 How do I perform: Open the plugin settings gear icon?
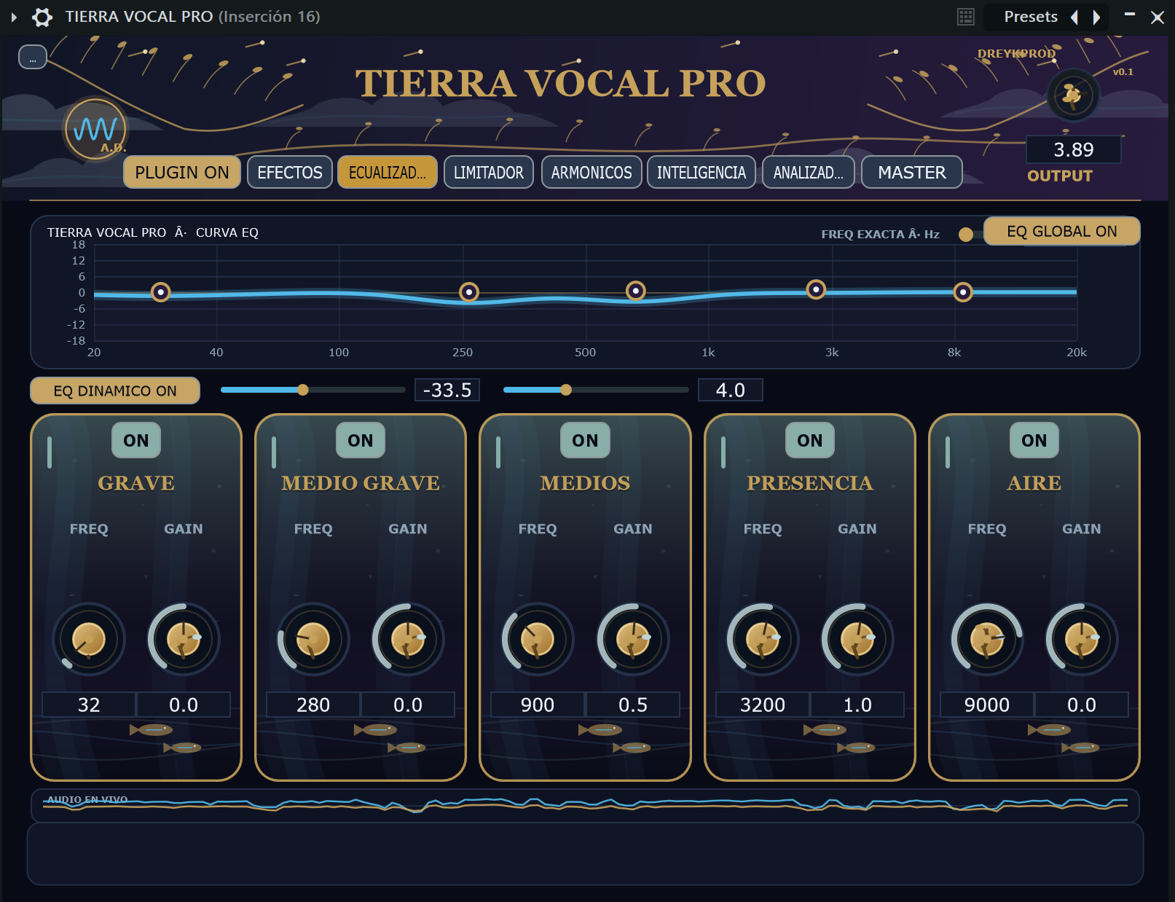(42, 17)
